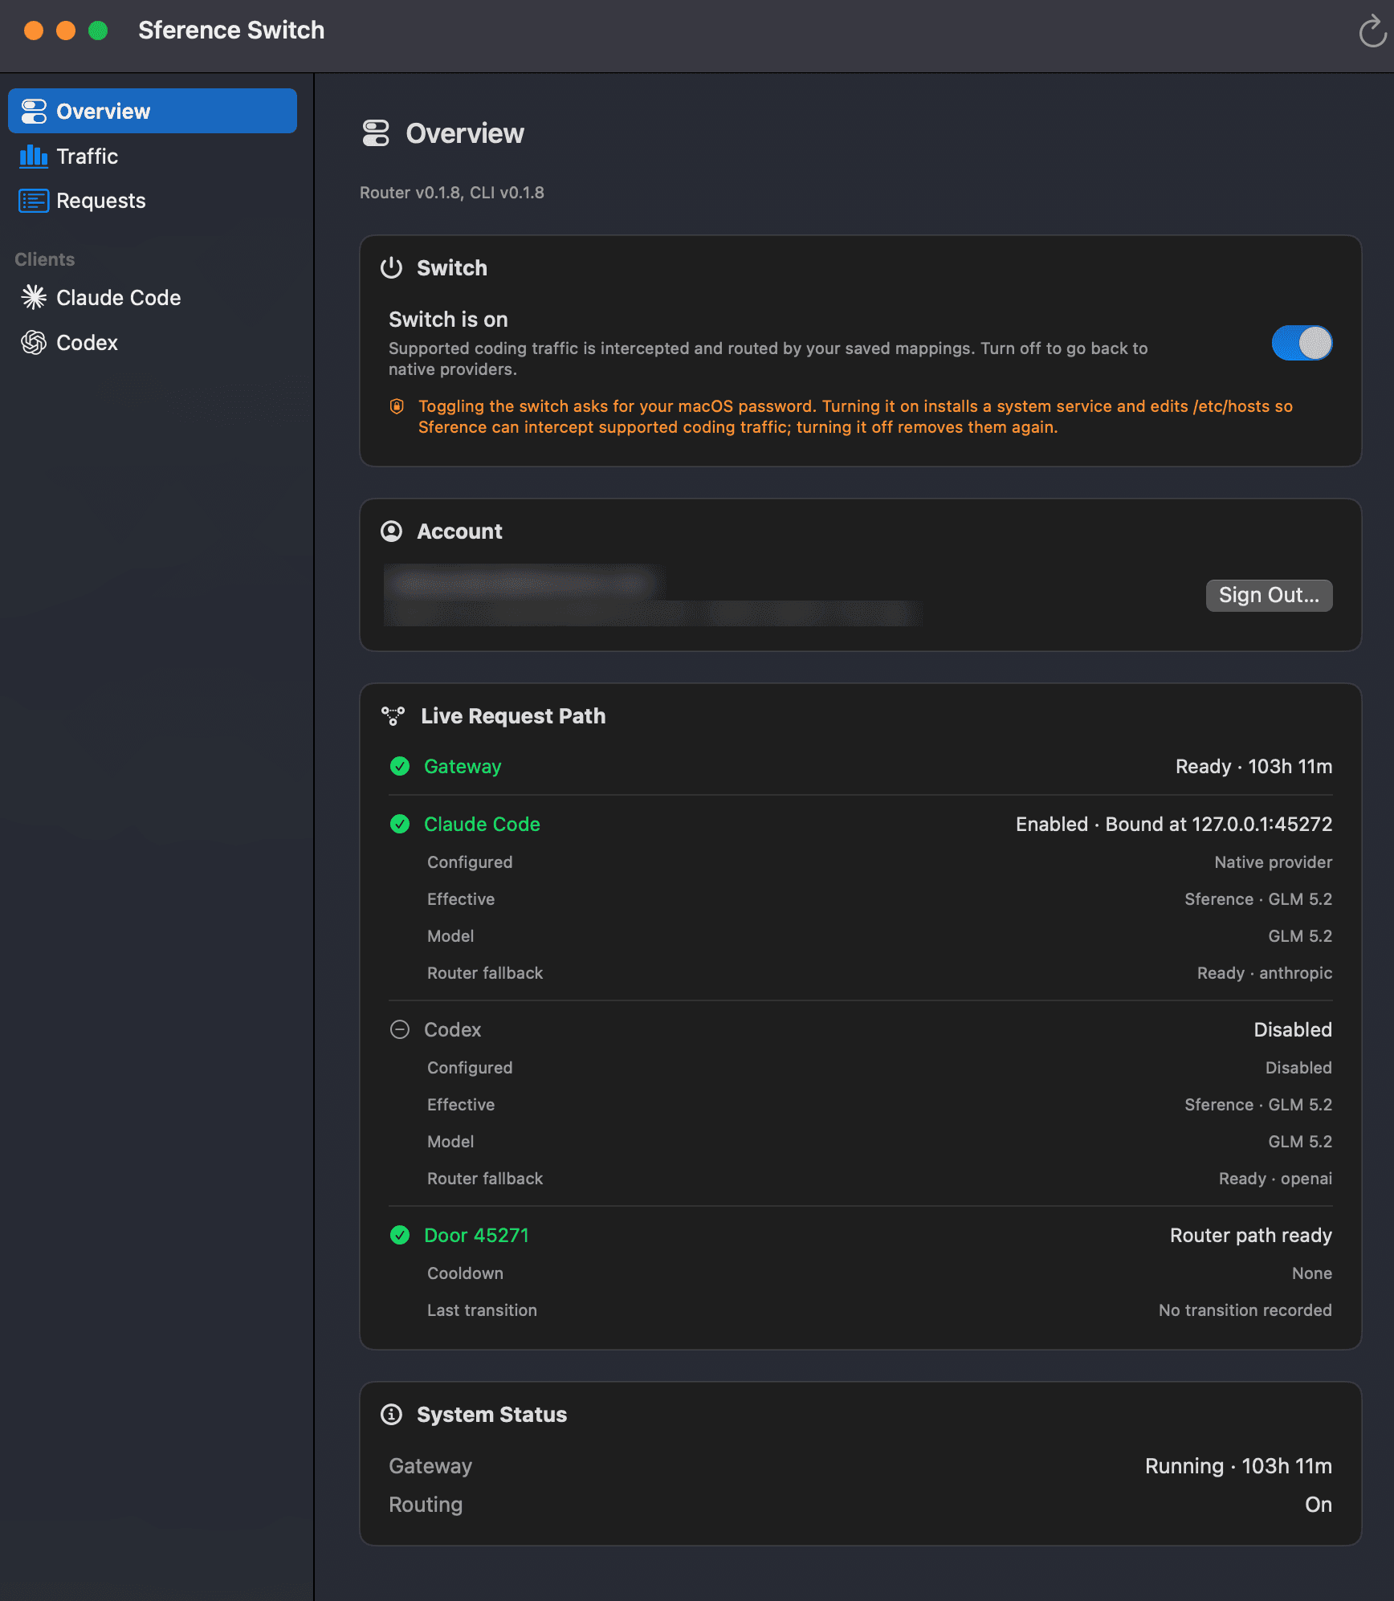Click the Sign Out... button
The image size is (1394, 1601).
[1269, 595]
